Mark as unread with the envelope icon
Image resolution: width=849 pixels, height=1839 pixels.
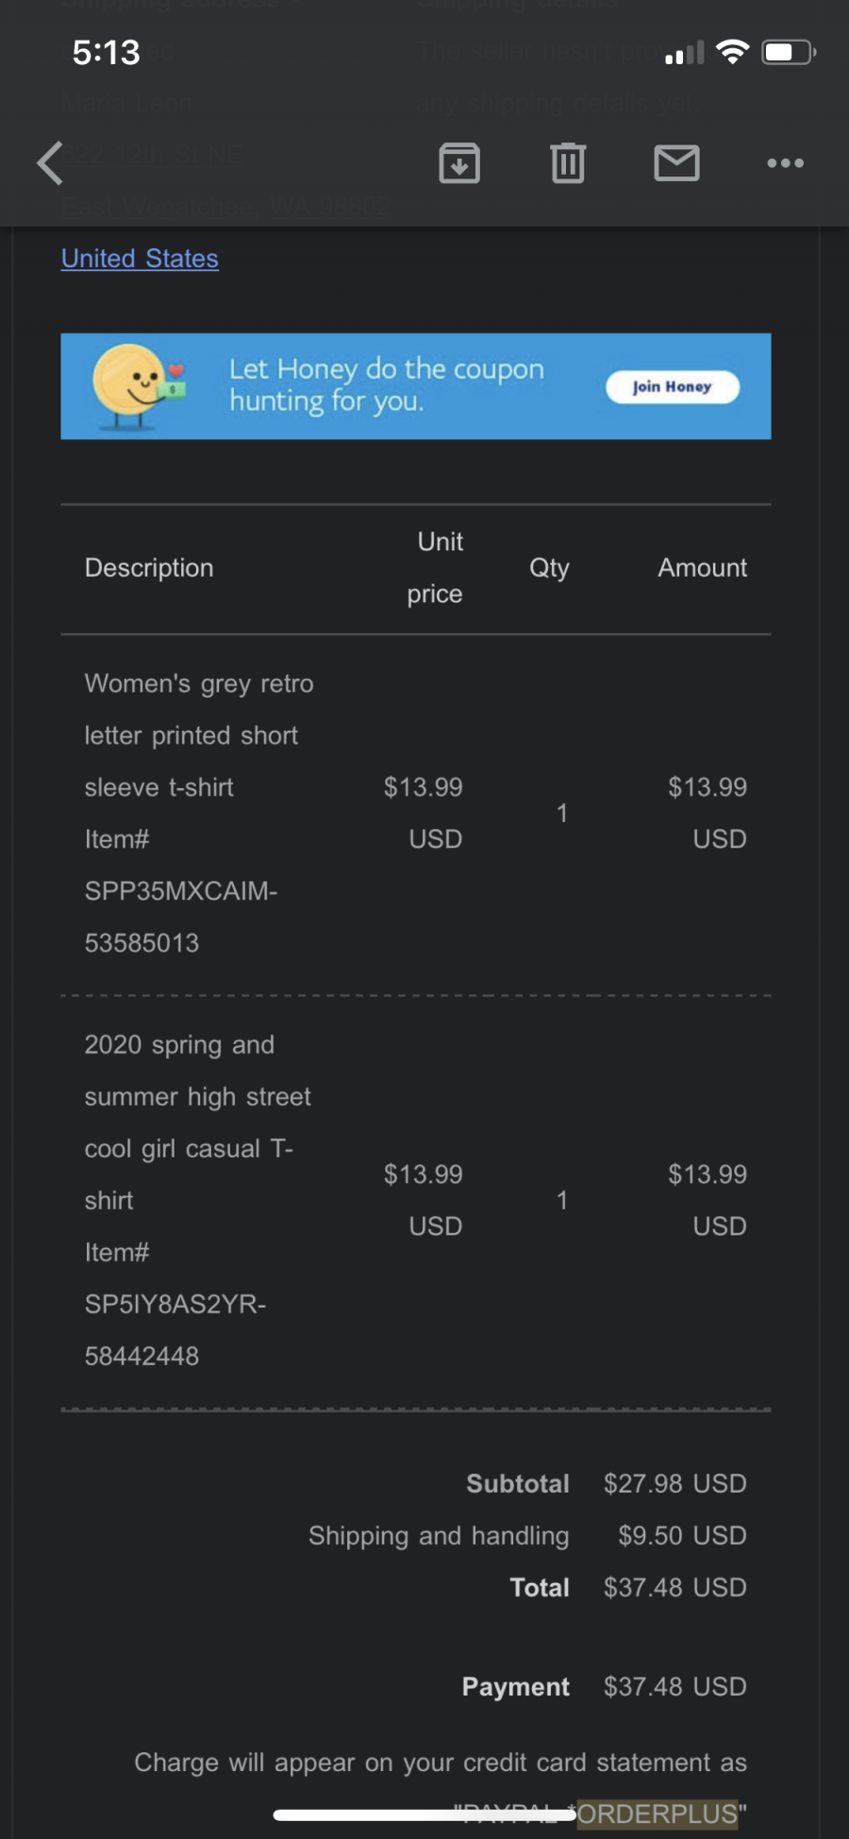676,163
